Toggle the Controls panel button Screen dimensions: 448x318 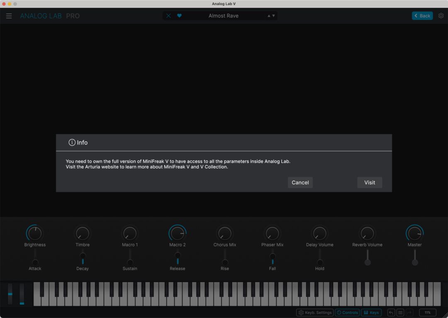pyautogui.click(x=347, y=313)
